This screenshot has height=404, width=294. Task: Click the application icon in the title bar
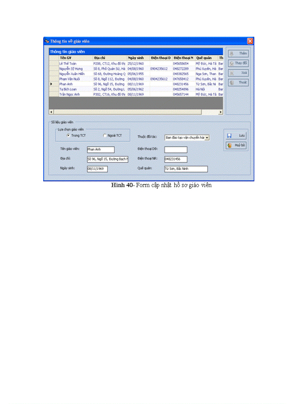46,41
